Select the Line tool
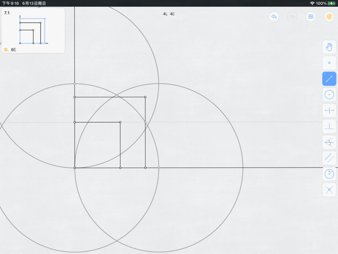 (x=329, y=79)
